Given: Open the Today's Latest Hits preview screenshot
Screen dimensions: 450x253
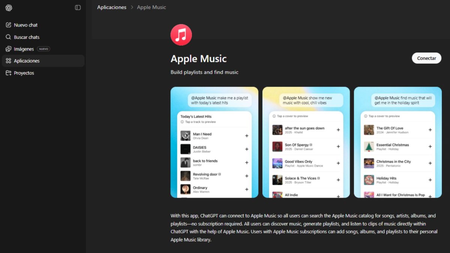Looking at the screenshot, I should pyautogui.click(x=214, y=142).
